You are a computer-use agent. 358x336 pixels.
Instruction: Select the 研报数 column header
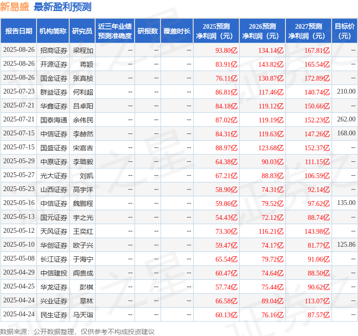(148, 31)
